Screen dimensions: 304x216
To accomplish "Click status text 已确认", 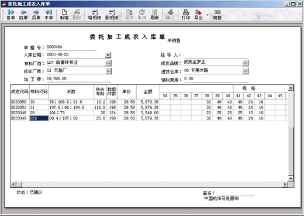I will tap(36, 193).
